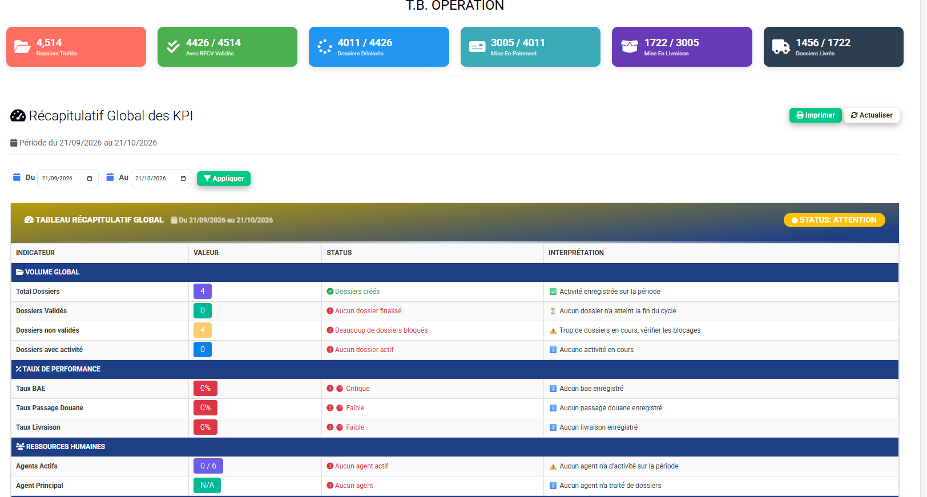
Task: Click the warning triangle in the Agents Actifs row
Action: [x=553, y=466]
